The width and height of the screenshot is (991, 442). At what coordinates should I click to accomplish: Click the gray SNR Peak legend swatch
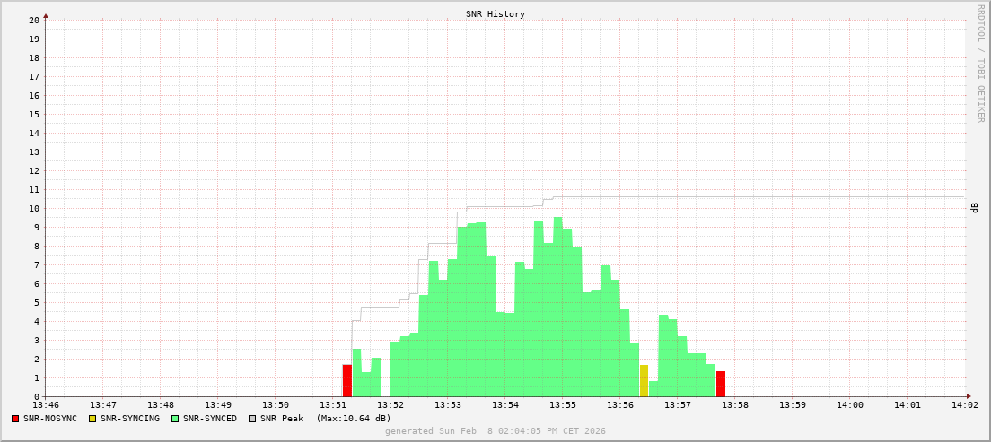(251, 419)
